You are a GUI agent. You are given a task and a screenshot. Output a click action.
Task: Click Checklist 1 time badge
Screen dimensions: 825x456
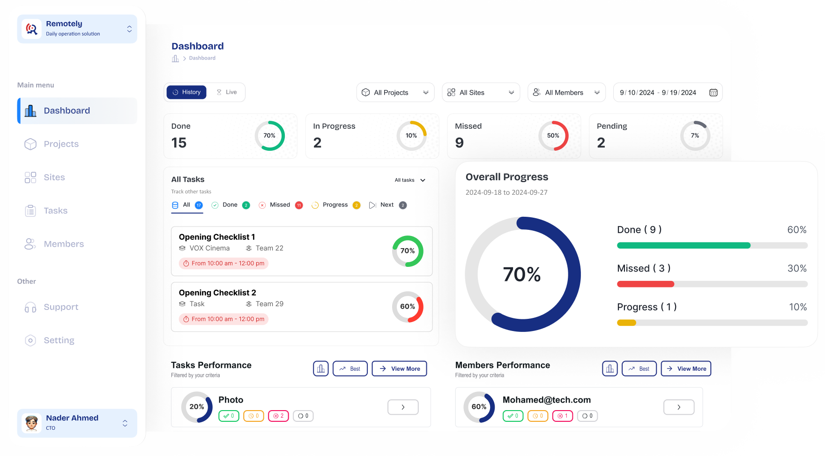pos(223,264)
